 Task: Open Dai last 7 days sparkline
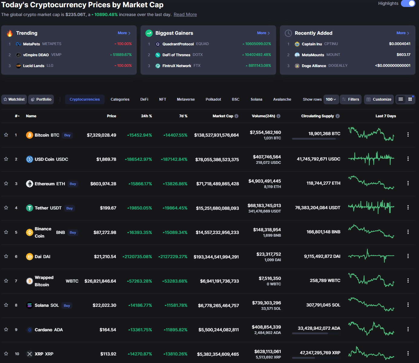pos(371,256)
